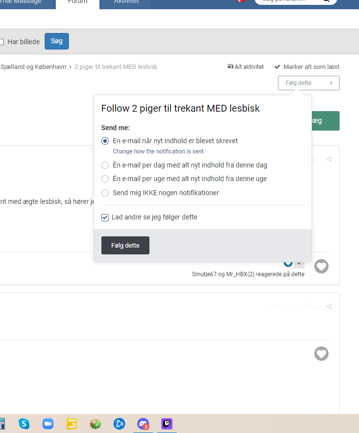Select 'Én e-mail per dag' notification option
The image size is (359, 433).
point(105,165)
